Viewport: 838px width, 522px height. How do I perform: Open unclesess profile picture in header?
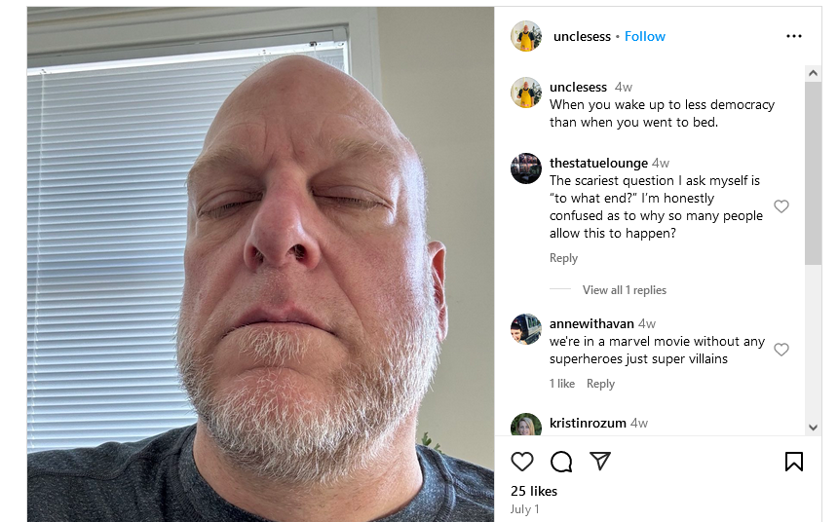tap(526, 36)
